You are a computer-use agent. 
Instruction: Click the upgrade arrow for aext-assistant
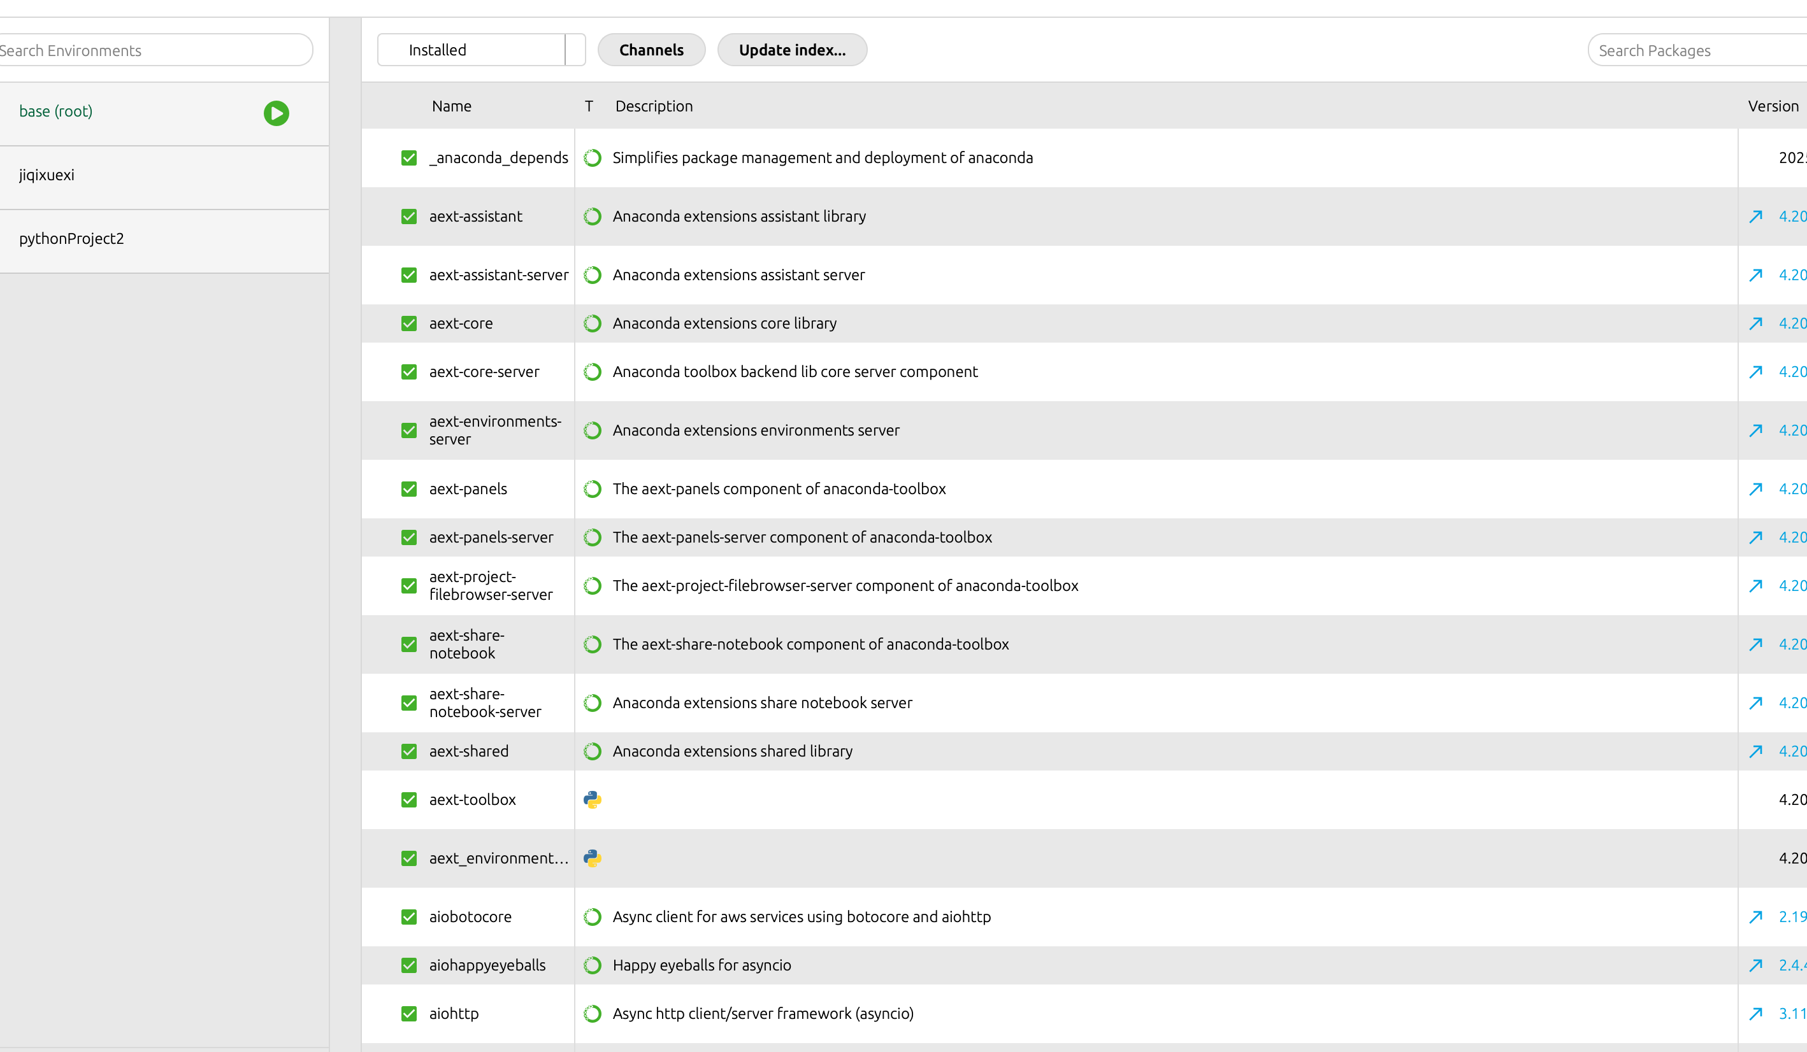(1755, 217)
